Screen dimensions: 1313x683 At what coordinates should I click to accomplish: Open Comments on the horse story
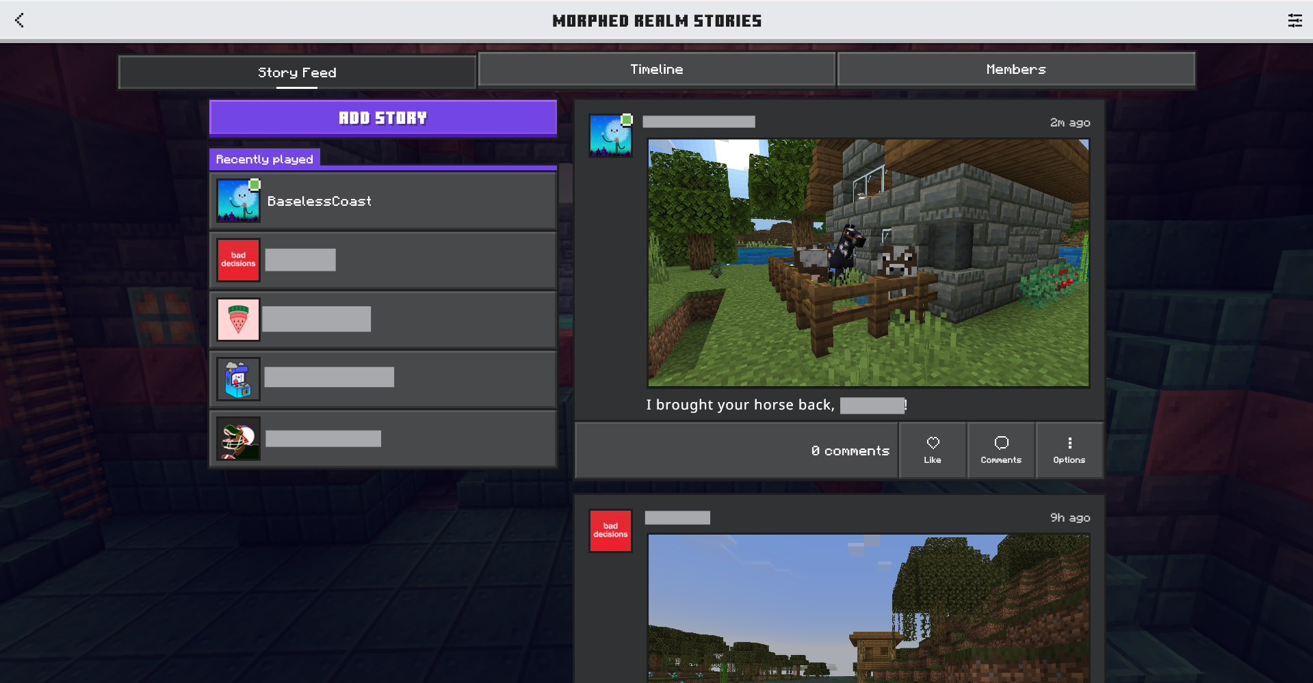click(1001, 450)
